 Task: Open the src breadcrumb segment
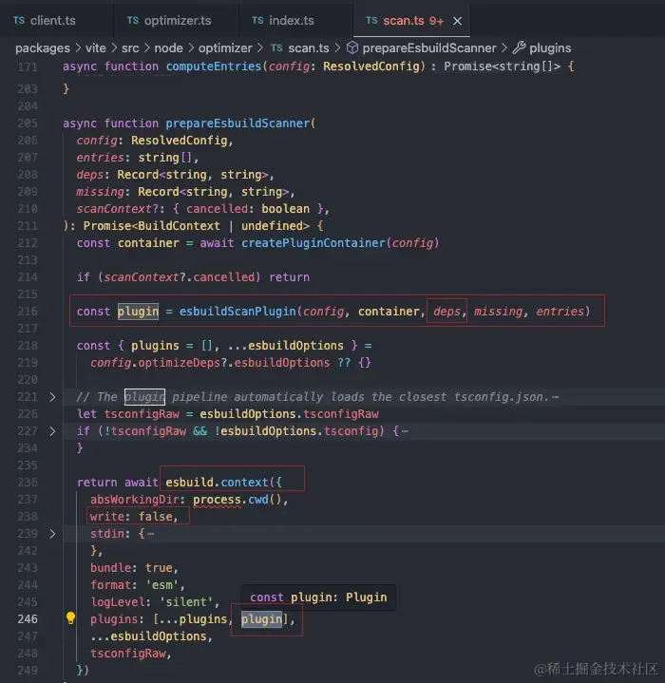pyautogui.click(x=130, y=47)
